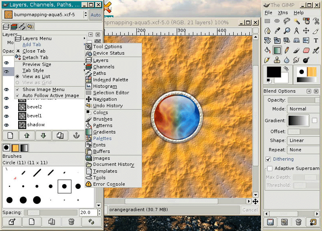
Task: Open the blend Mode dropdown showing Normal
Action: click(x=303, y=109)
